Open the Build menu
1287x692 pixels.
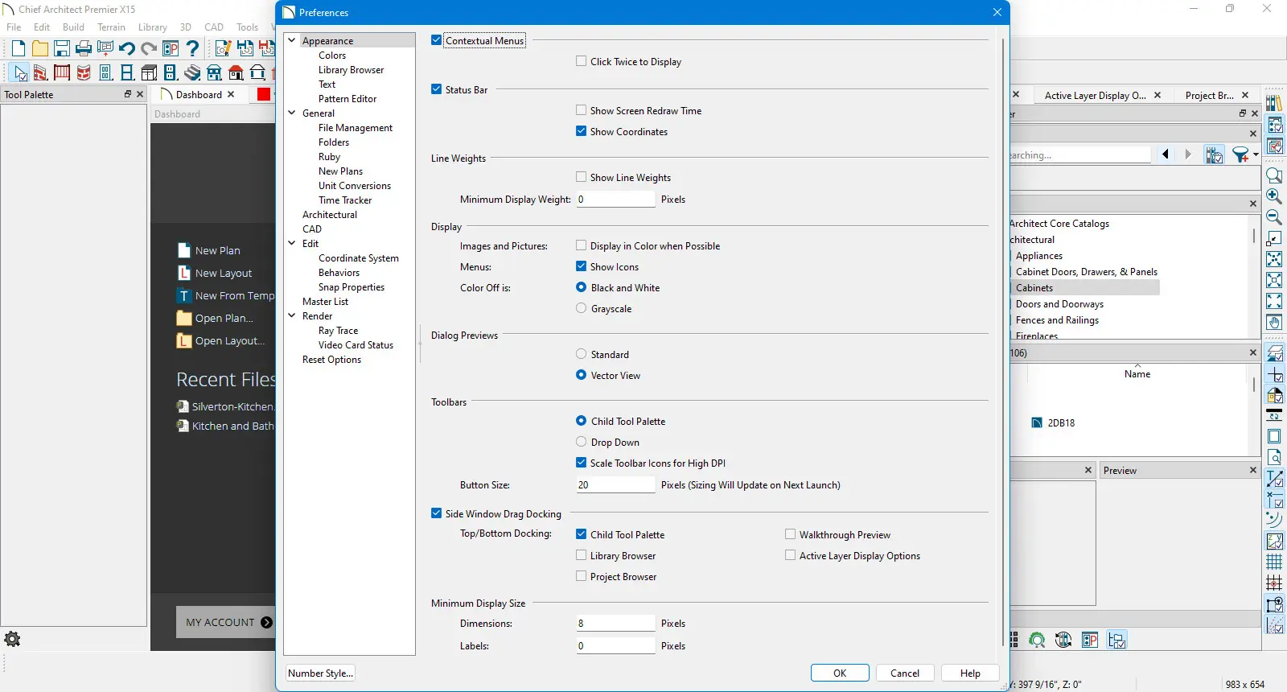[73, 27]
